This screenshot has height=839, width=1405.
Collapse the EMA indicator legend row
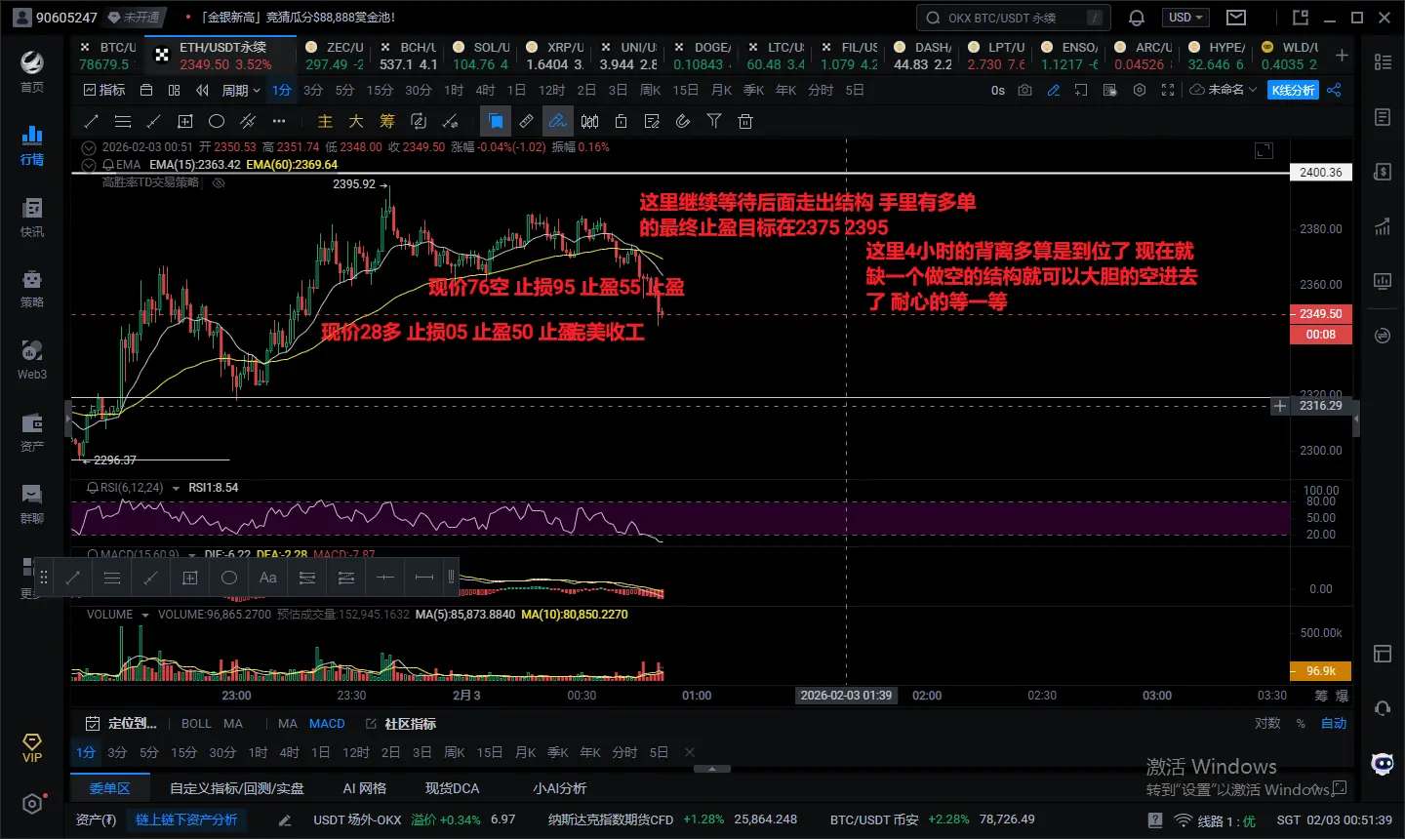(89, 165)
